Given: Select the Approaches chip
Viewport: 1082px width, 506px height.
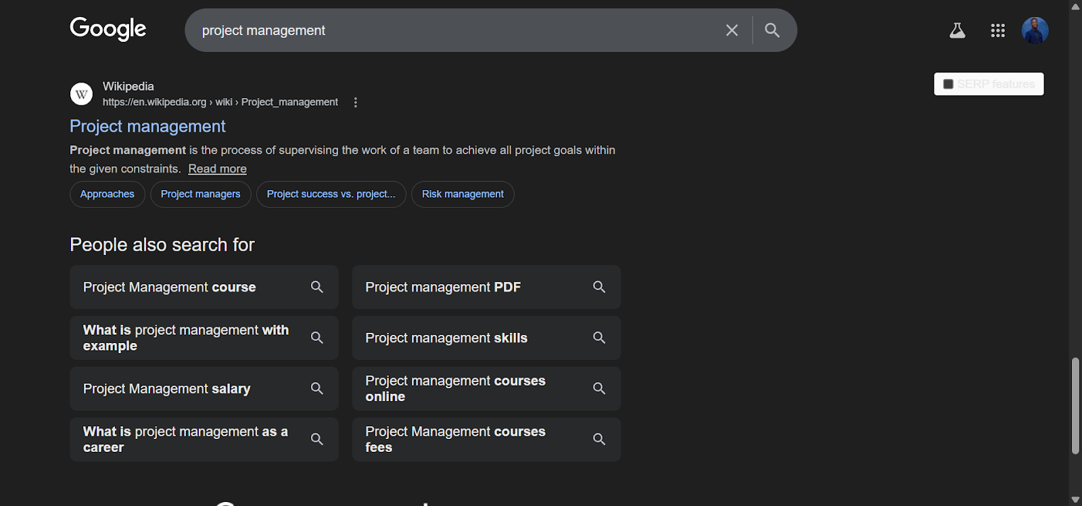Looking at the screenshot, I should 107,194.
